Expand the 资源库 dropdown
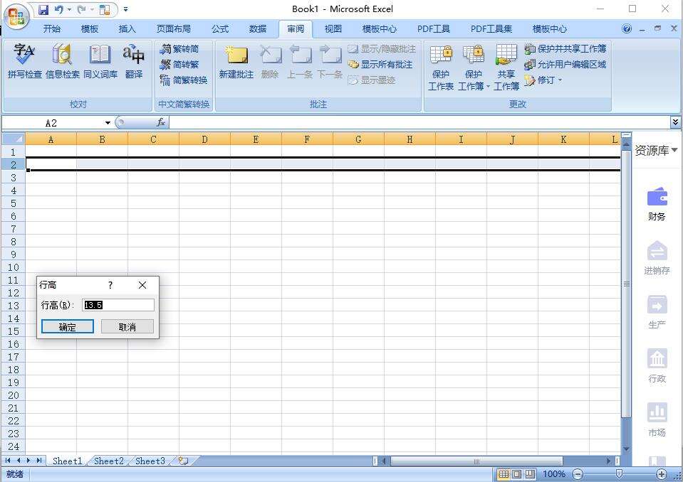683x482 pixels. pos(656,150)
